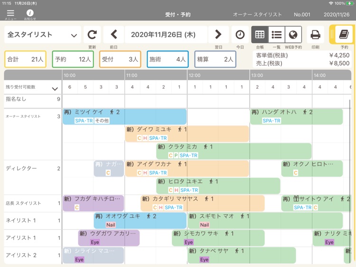This screenshot has width=356, height=267.
Task: Open スギモト マオ nail appointment
Action: pyautogui.click(x=265, y=220)
